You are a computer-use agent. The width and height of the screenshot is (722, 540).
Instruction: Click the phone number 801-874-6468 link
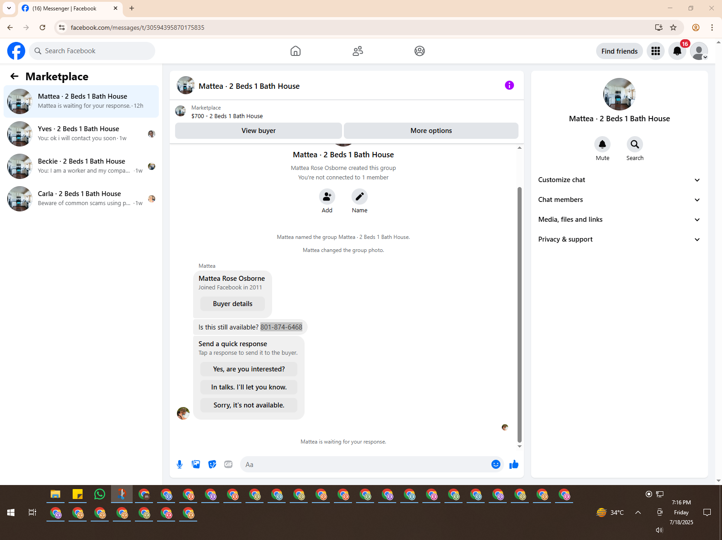coord(281,327)
